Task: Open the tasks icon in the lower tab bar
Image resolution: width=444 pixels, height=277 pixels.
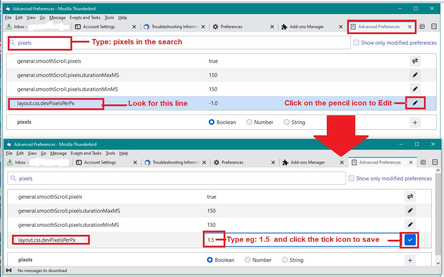Action: pyautogui.click(x=435, y=162)
